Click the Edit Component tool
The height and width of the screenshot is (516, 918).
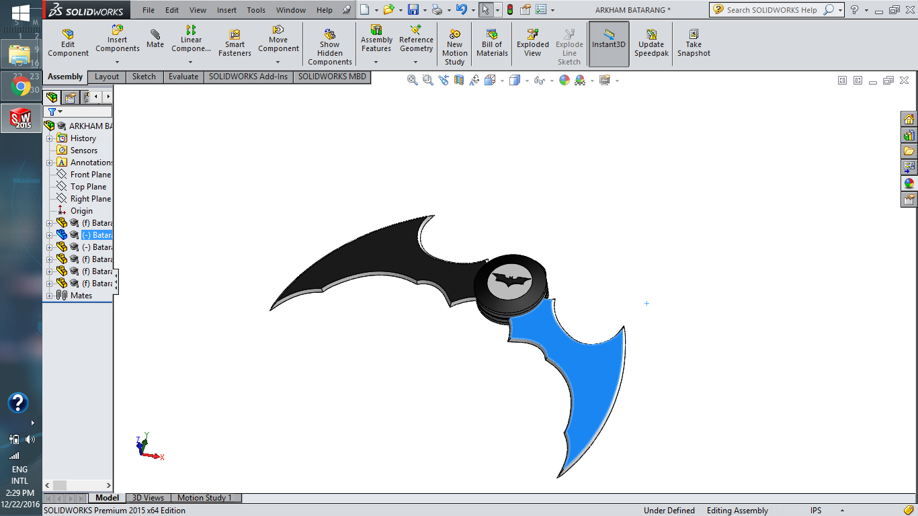[x=68, y=44]
